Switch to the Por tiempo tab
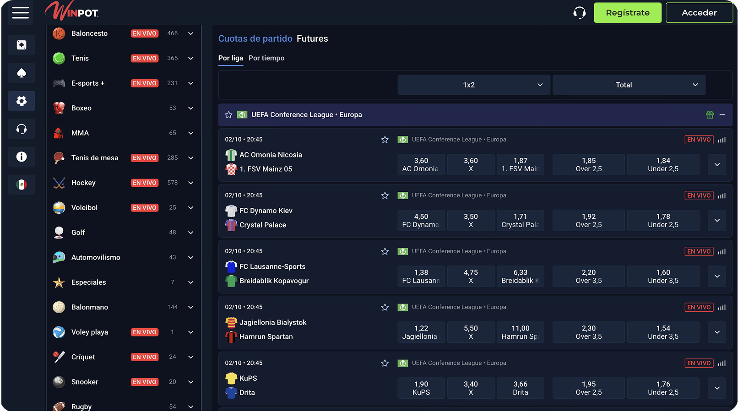This screenshot has height=412, width=738. coord(266,58)
